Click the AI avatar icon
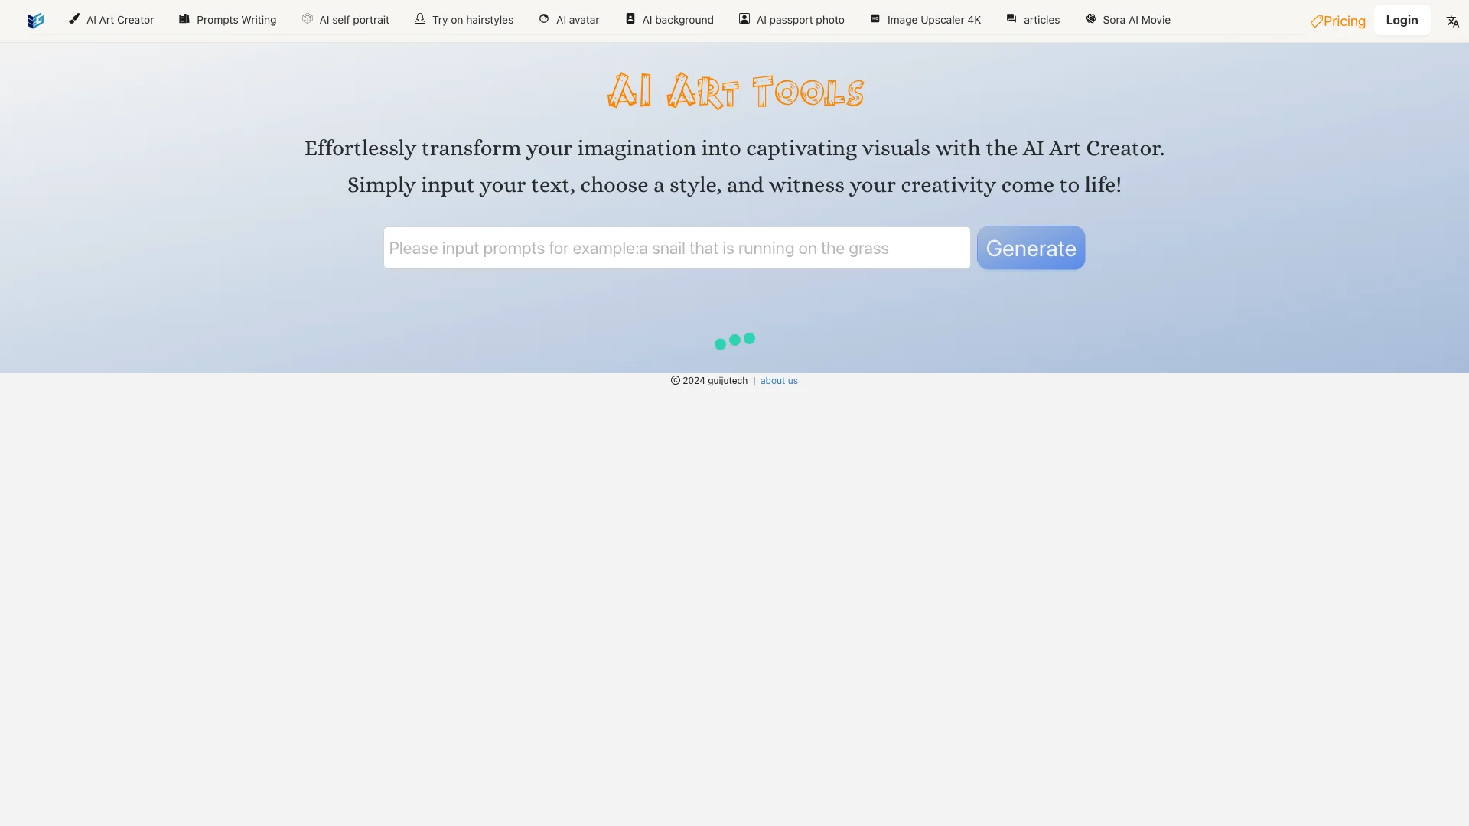Viewport: 1469px width, 826px height. 542,20
